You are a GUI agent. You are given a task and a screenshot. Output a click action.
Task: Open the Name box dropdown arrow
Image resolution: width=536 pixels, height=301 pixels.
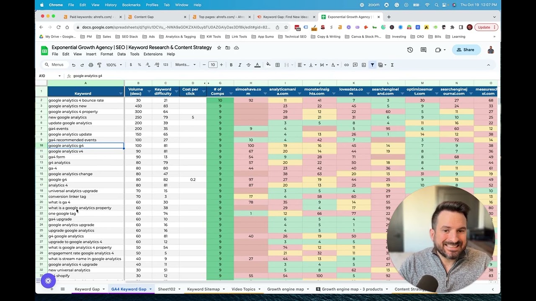(x=59, y=76)
